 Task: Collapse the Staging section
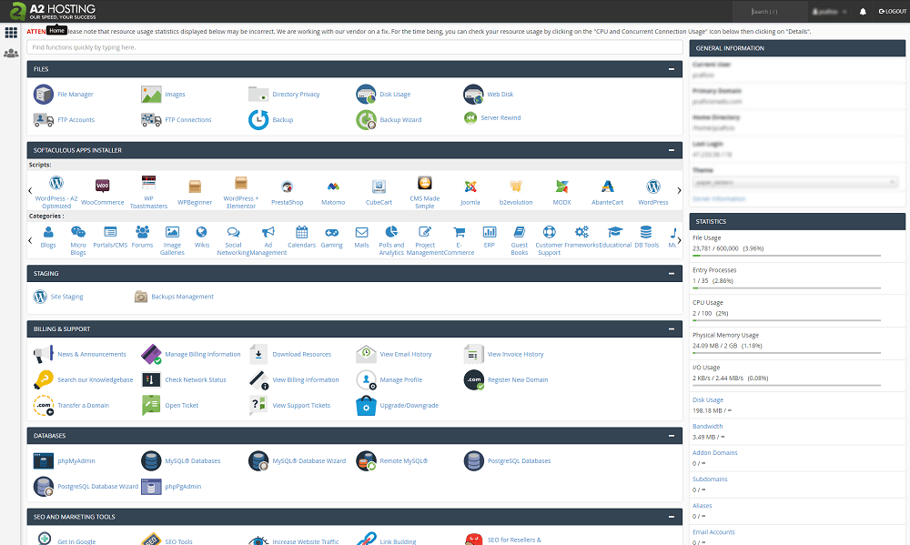[x=672, y=273]
